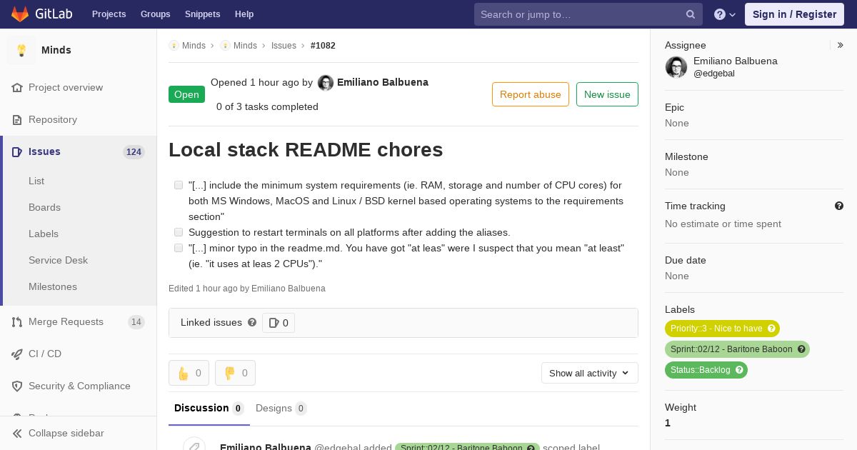Click the New issue button
Screen dimensions: 857x450
click(x=607, y=94)
